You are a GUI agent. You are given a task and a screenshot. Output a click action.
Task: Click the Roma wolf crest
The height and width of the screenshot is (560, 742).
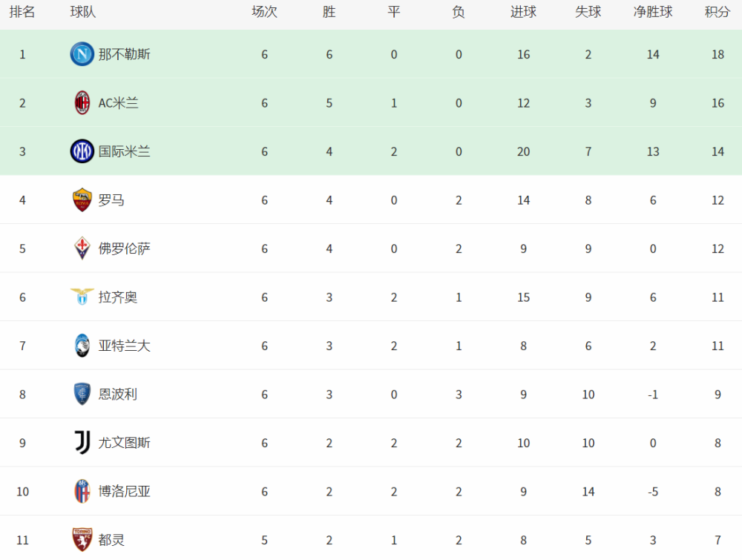pyautogui.click(x=82, y=200)
